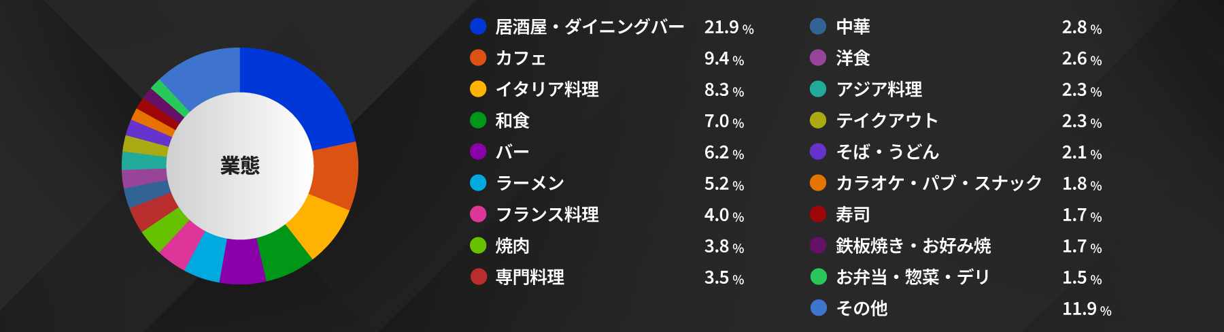Click the orange カフェ legend dot
The height and width of the screenshot is (332, 1224).
pyautogui.click(x=478, y=58)
